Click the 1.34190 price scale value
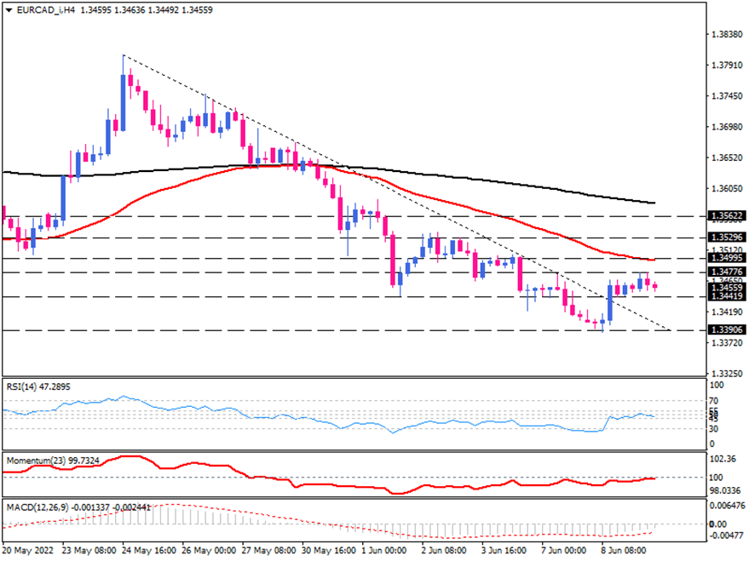Screen dimensions: 749x561 [x=727, y=312]
